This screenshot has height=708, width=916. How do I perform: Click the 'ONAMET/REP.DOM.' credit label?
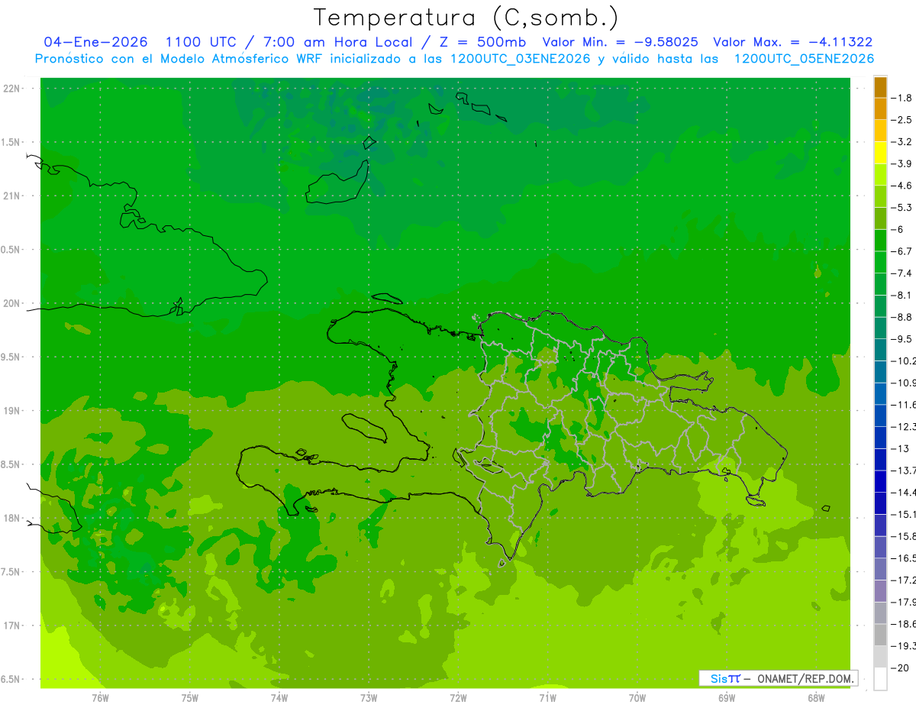click(x=806, y=678)
